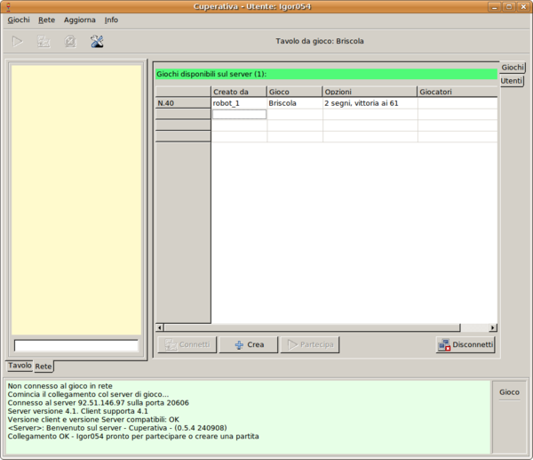Viewport: 533px width, 460px height.
Task: Click the right arrow of horizontal scrollbar
Action: [493, 327]
